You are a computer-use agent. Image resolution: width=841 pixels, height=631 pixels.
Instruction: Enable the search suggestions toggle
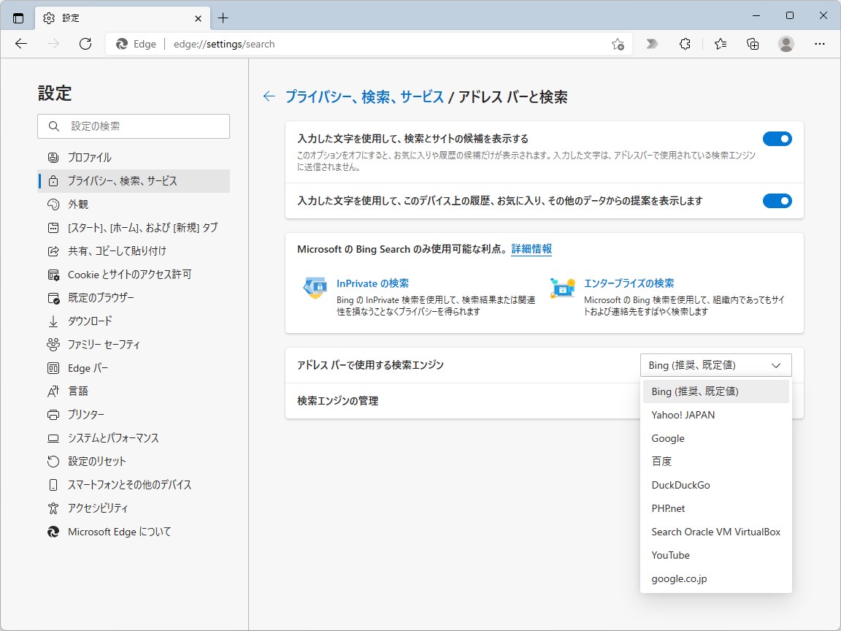coord(777,138)
